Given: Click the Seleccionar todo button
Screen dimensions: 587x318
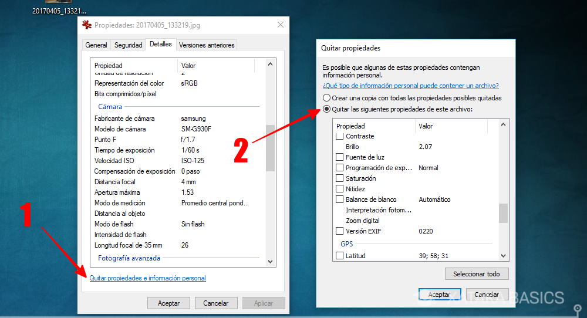Looking at the screenshot, I should click(477, 274).
